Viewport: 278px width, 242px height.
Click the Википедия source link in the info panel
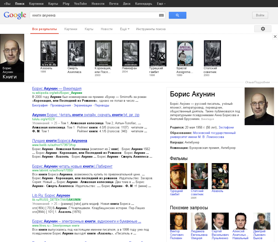click(207, 119)
